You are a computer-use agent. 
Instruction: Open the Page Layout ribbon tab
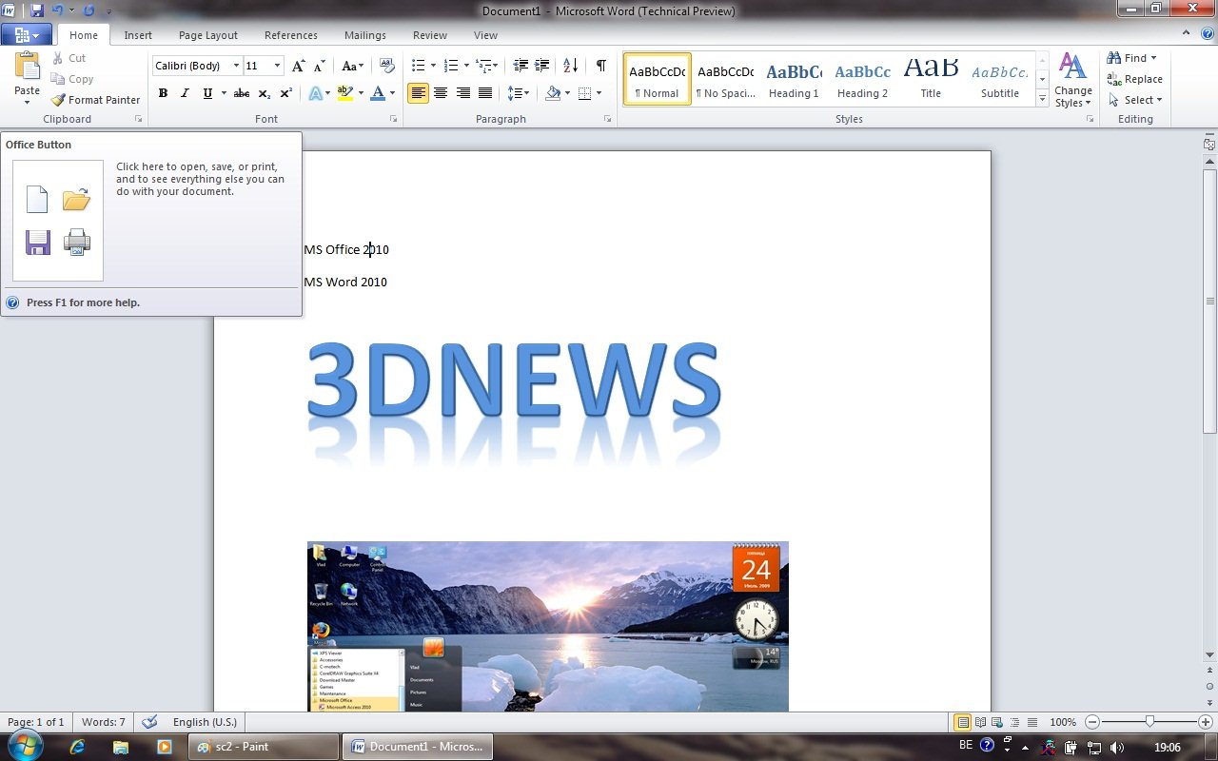[208, 35]
